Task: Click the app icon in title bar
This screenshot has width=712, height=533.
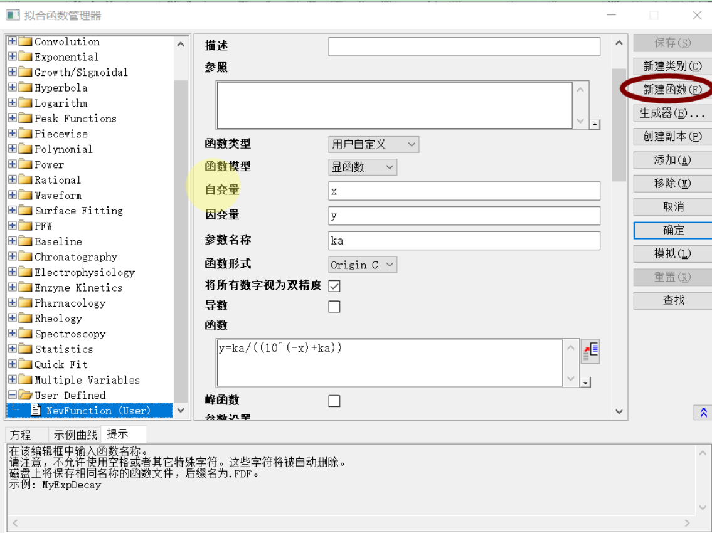Action: pyautogui.click(x=13, y=15)
